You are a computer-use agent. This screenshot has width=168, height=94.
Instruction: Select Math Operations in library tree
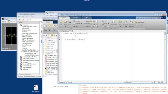27,37
